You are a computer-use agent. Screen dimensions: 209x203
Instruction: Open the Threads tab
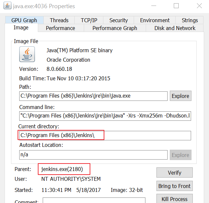click(59, 20)
